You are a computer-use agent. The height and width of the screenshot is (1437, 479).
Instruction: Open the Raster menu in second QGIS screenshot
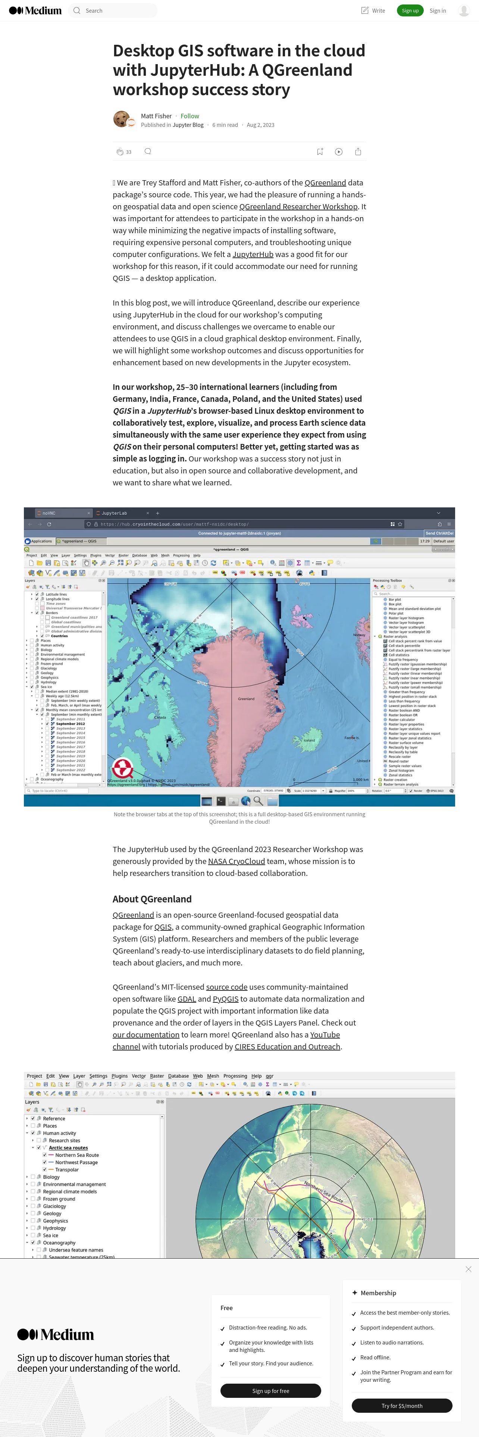tap(157, 1076)
